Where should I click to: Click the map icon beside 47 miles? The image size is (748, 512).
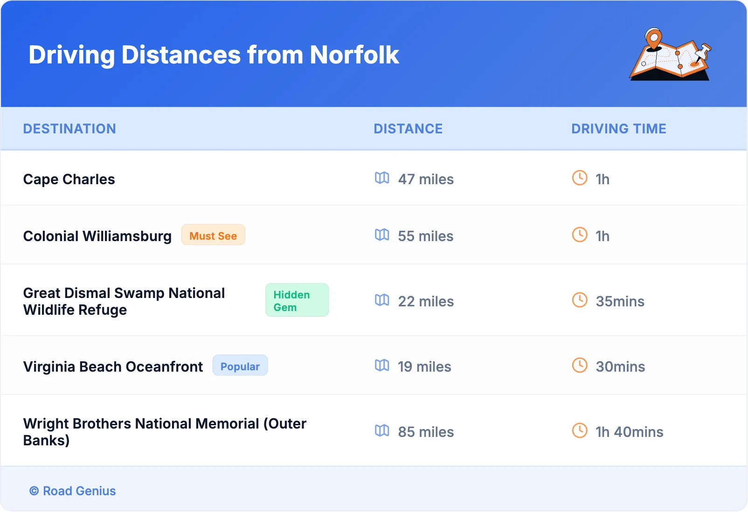pyautogui.click(x=382, y=178)
